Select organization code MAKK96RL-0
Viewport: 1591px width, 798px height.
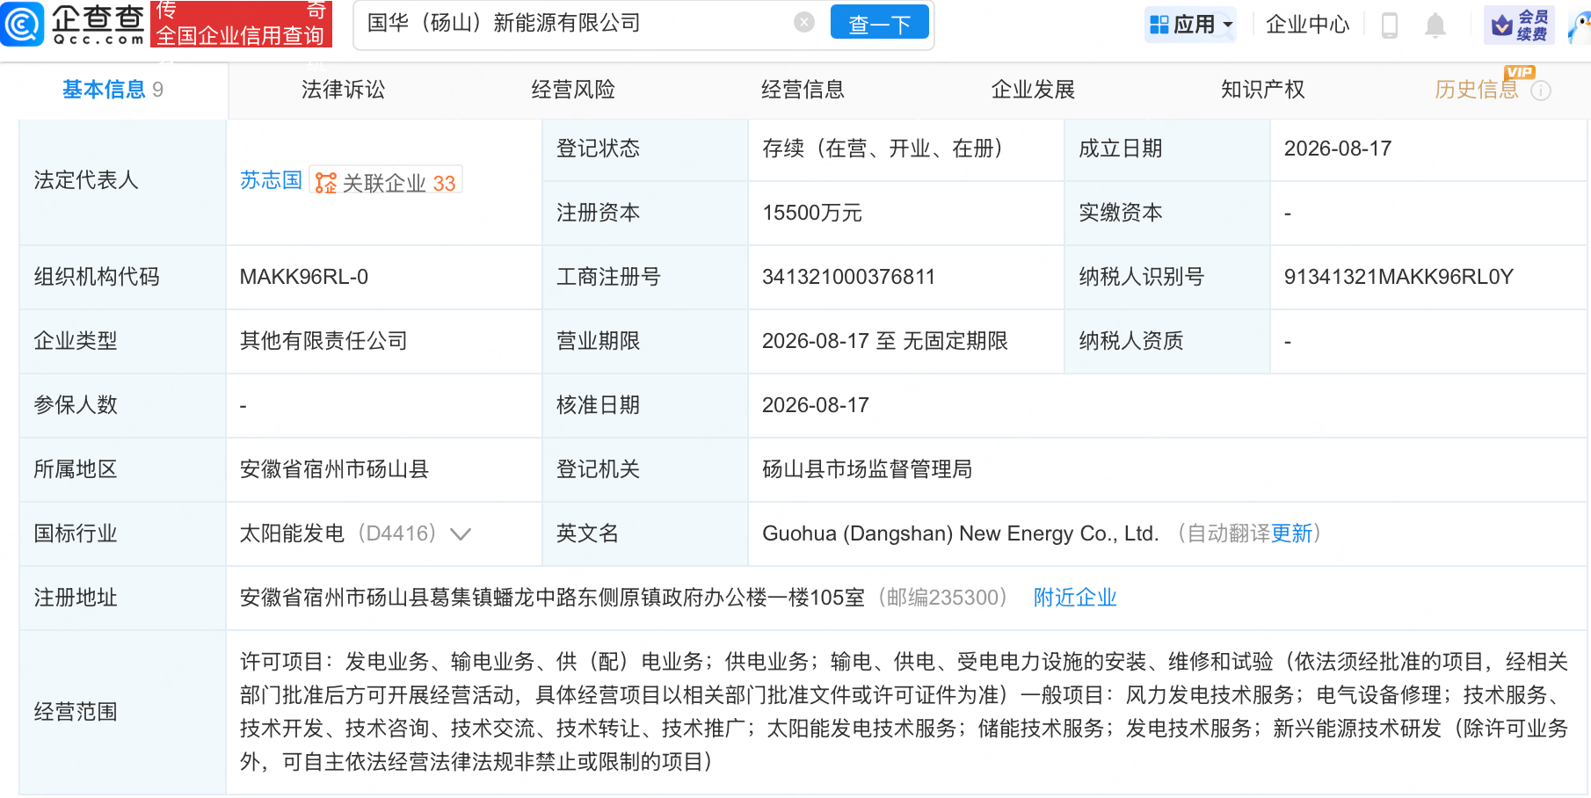coord(304,277)
